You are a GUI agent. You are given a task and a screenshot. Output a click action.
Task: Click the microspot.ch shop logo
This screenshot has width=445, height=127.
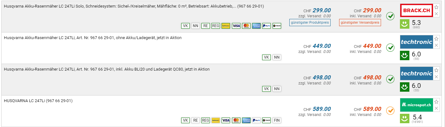coord(416,105)
